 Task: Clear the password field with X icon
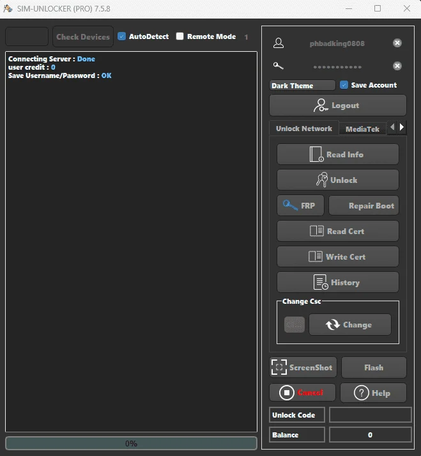[x=397, y=66]
